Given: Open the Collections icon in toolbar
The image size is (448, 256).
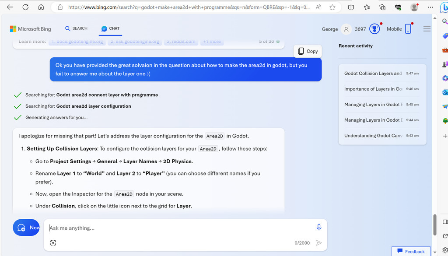Looking at the screenshot, I should 382,7.
